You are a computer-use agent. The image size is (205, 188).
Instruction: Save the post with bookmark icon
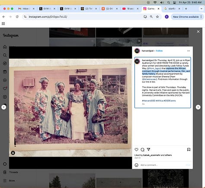click(189, 150)
